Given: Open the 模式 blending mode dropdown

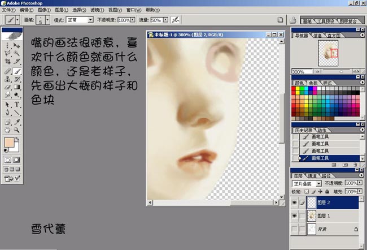Looking at the screenshot, I should [90, 20].
